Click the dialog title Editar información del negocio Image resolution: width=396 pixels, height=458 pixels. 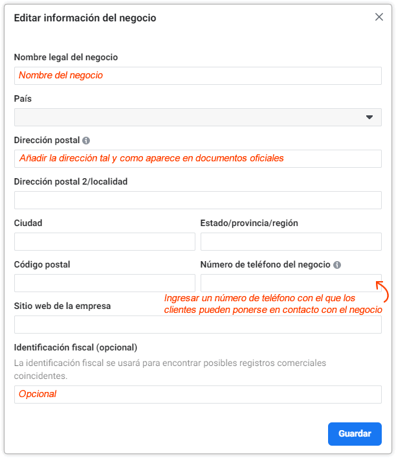(x=85, y=18)
